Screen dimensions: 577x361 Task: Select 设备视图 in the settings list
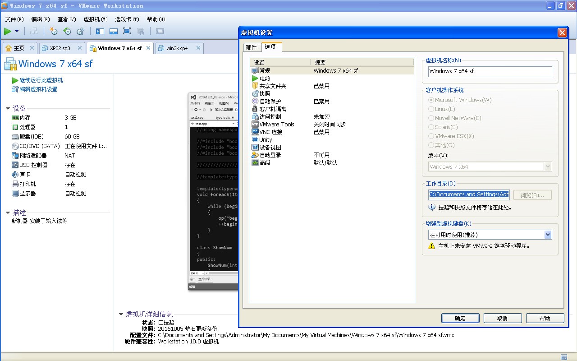point(332,148)
